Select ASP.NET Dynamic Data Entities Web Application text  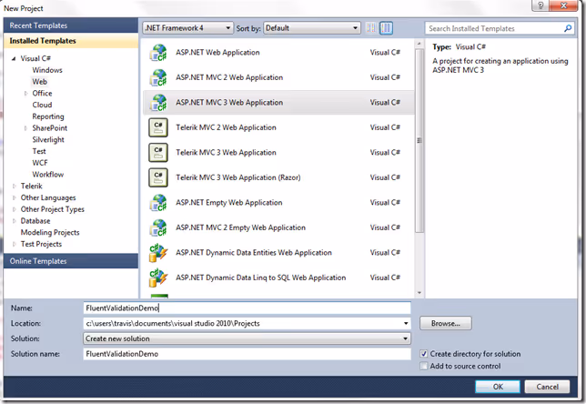(253, 253)
